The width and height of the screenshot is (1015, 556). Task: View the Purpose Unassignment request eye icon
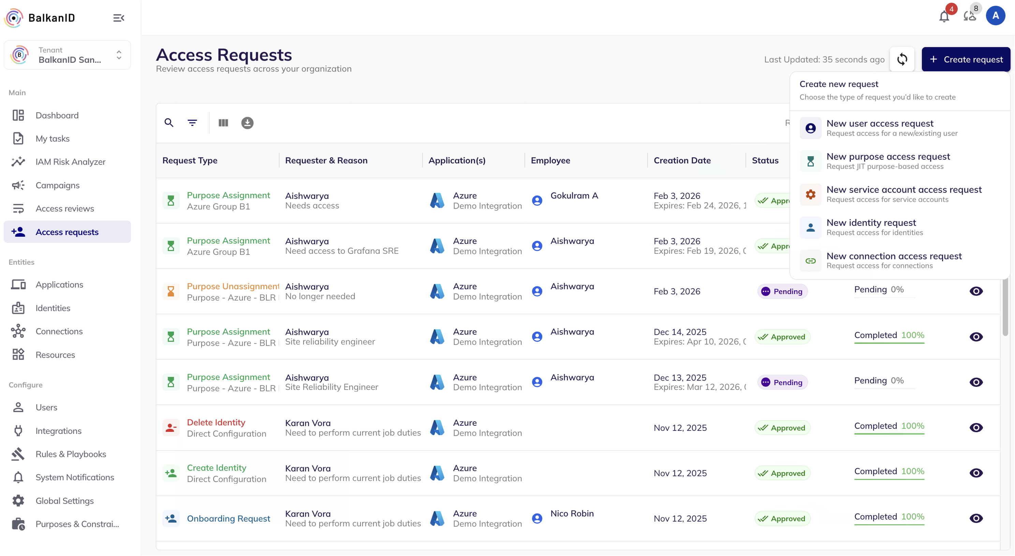(976, 291)
